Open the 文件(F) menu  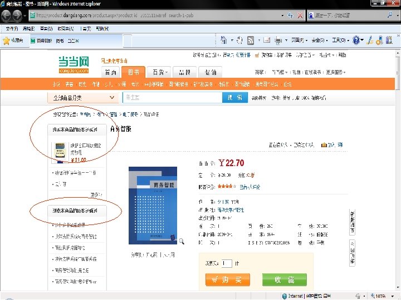(12, 28)
